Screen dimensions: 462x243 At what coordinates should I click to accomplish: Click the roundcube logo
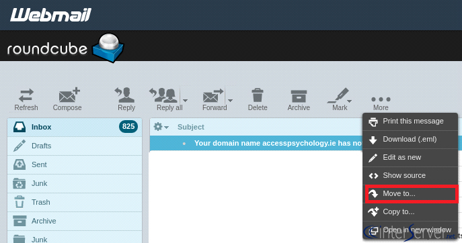coord(65,48)
